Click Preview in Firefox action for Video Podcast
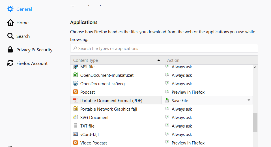Viewport: 271px width, 147px height. (x=188, y=143)
